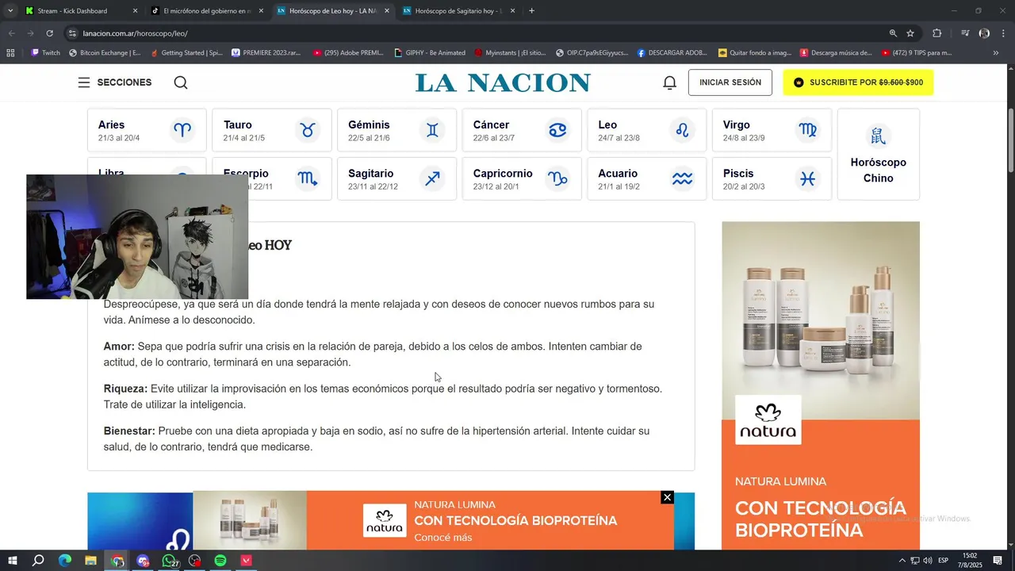Viewport: 1015px width, 571px height.
Task: Open the Bitcoin Exchange bookmark
Action: [105, 53]
